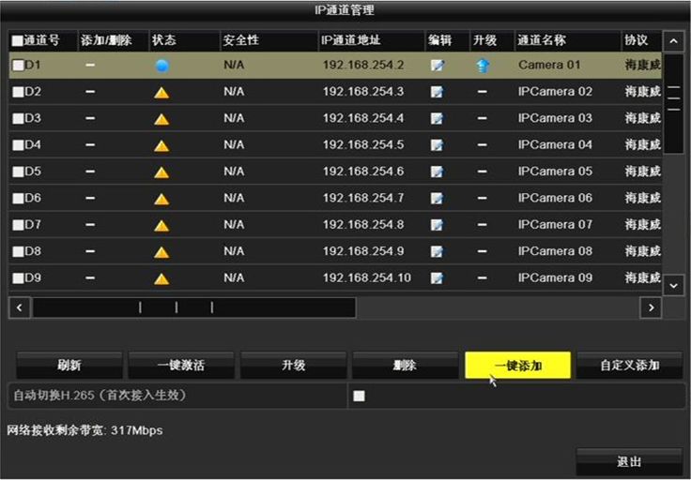The image size is (691, 480).
Task: Open the edit icon for IPCamera 04
Action: tap(437, 145)
